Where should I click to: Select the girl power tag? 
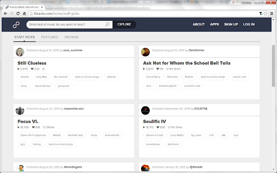click(64, 86)
